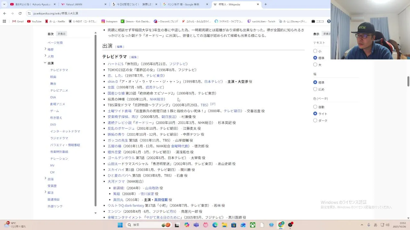Viewport: 410px width, 230px height.
Task: Expand 略歴 in table of contents
Action: tap(45, 49)
